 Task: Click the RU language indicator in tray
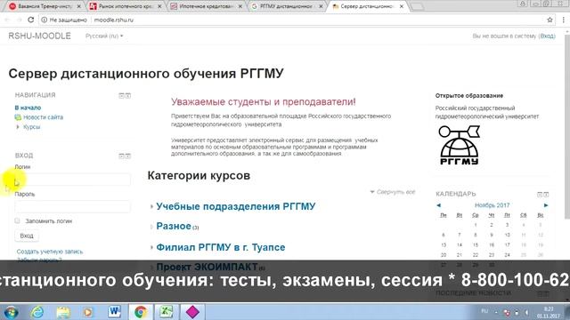pyautogui.click(x=484, y=311)
